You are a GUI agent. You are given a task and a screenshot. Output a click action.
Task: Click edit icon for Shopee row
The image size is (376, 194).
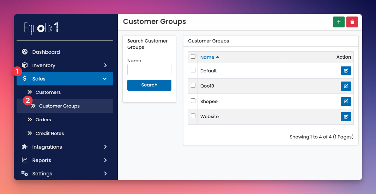click(x=346, y=101)
